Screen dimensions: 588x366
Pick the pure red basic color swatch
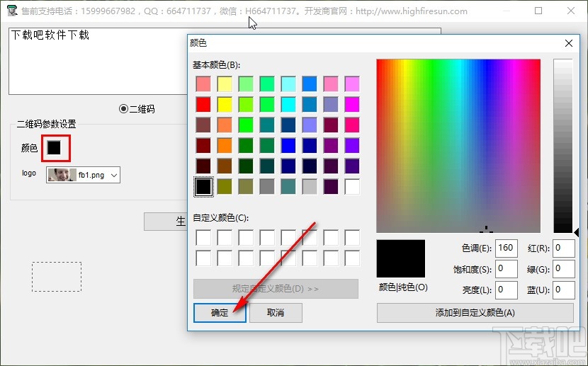tap(203, 105)
